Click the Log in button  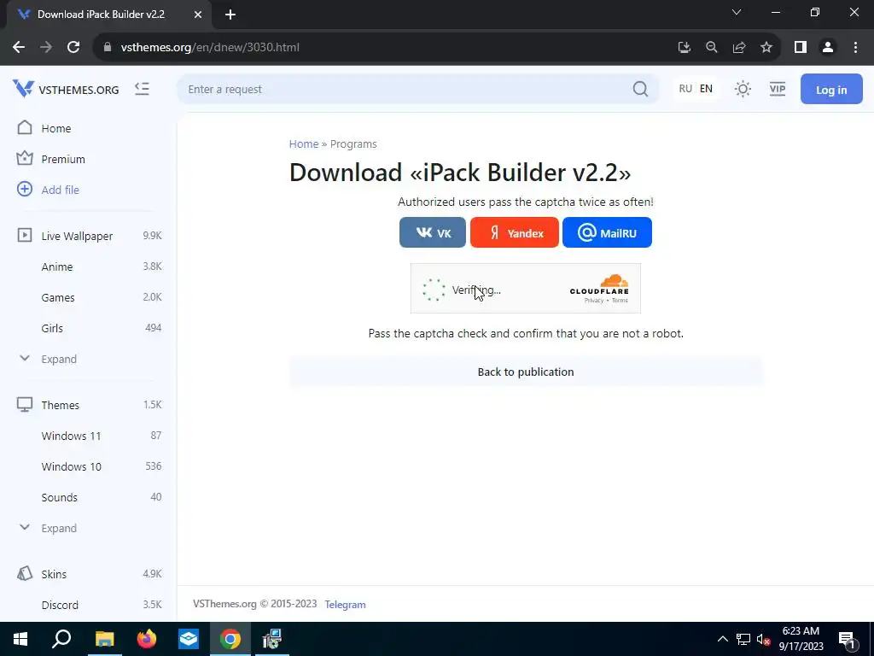coord(831,89)
